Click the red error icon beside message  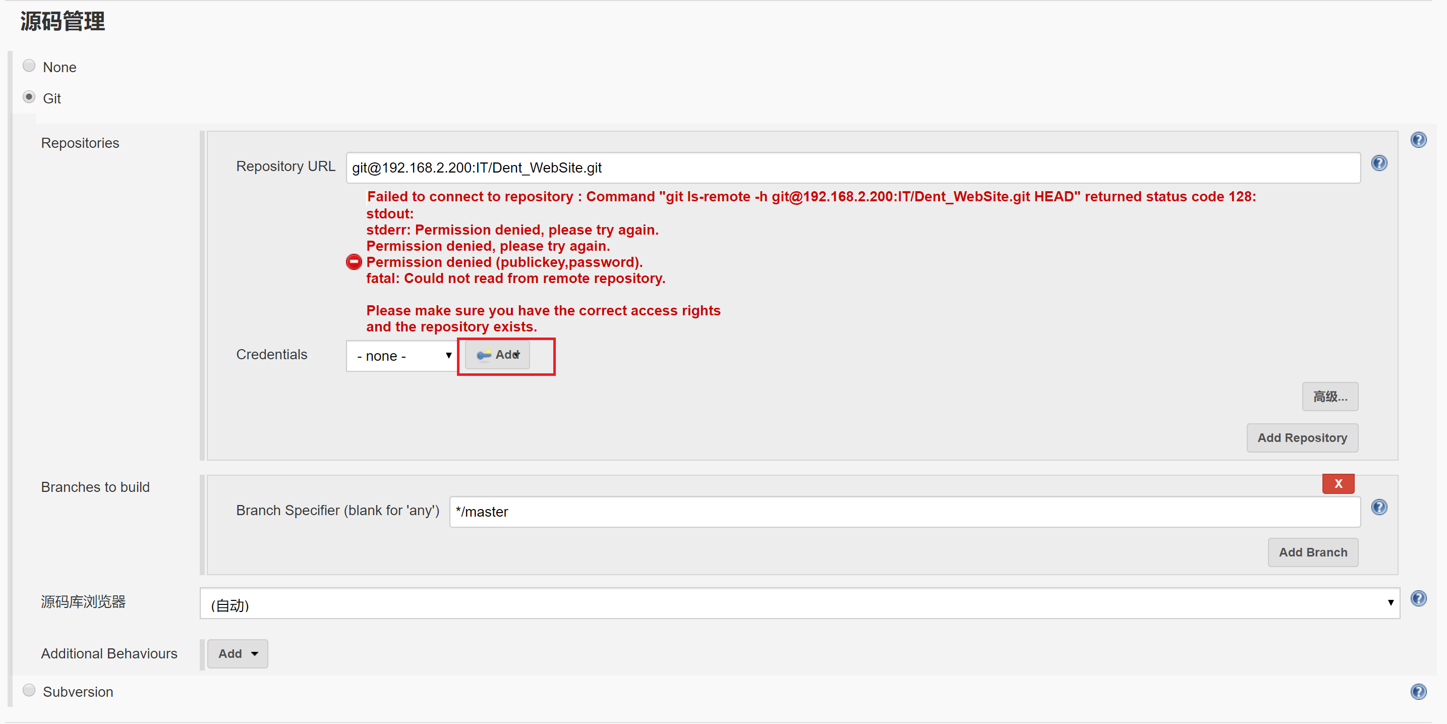pos(354,262)
